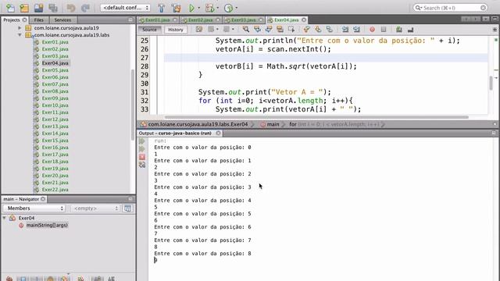Click the Build Project hammer icon

[x=162, y=8]
